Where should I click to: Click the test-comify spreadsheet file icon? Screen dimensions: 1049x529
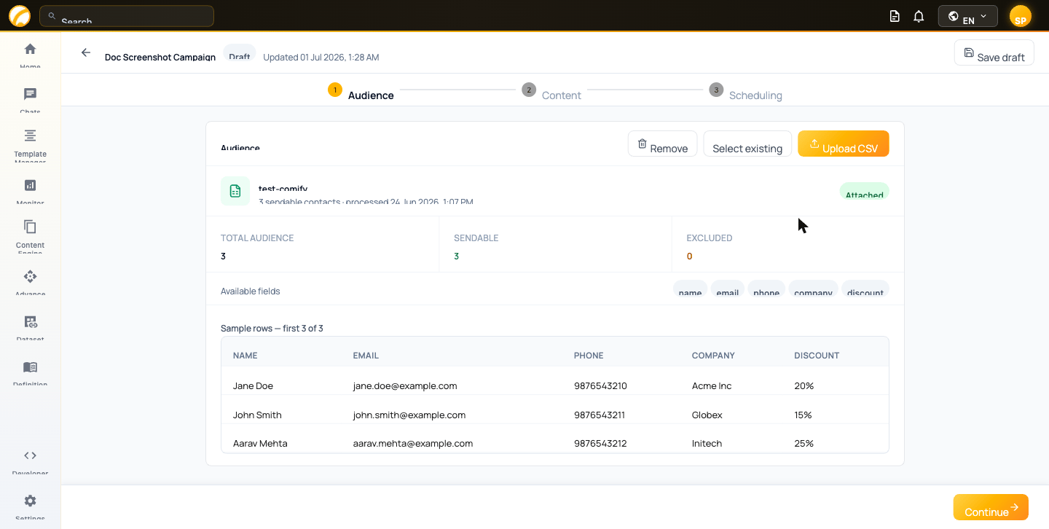click(235, 191)
